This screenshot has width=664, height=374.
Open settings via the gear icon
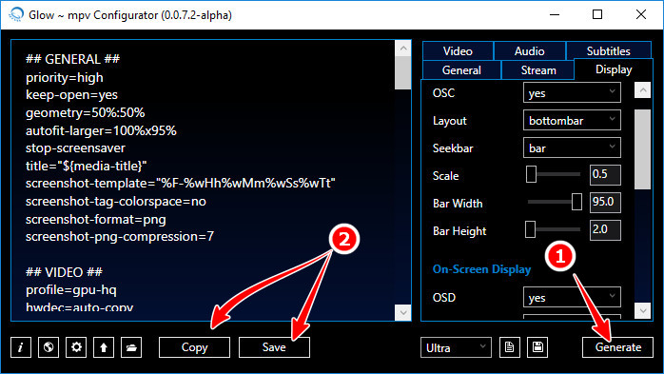[x=76, y=347]
